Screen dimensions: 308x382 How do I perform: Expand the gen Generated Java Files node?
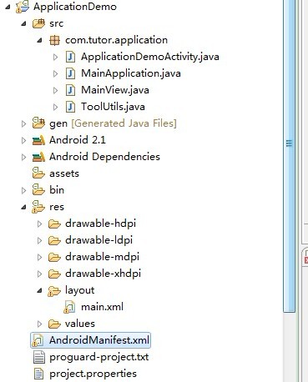pyautogui.click(x=23, y=123)
